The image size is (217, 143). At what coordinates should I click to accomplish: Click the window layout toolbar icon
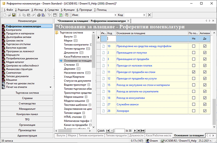pos(55,15)
